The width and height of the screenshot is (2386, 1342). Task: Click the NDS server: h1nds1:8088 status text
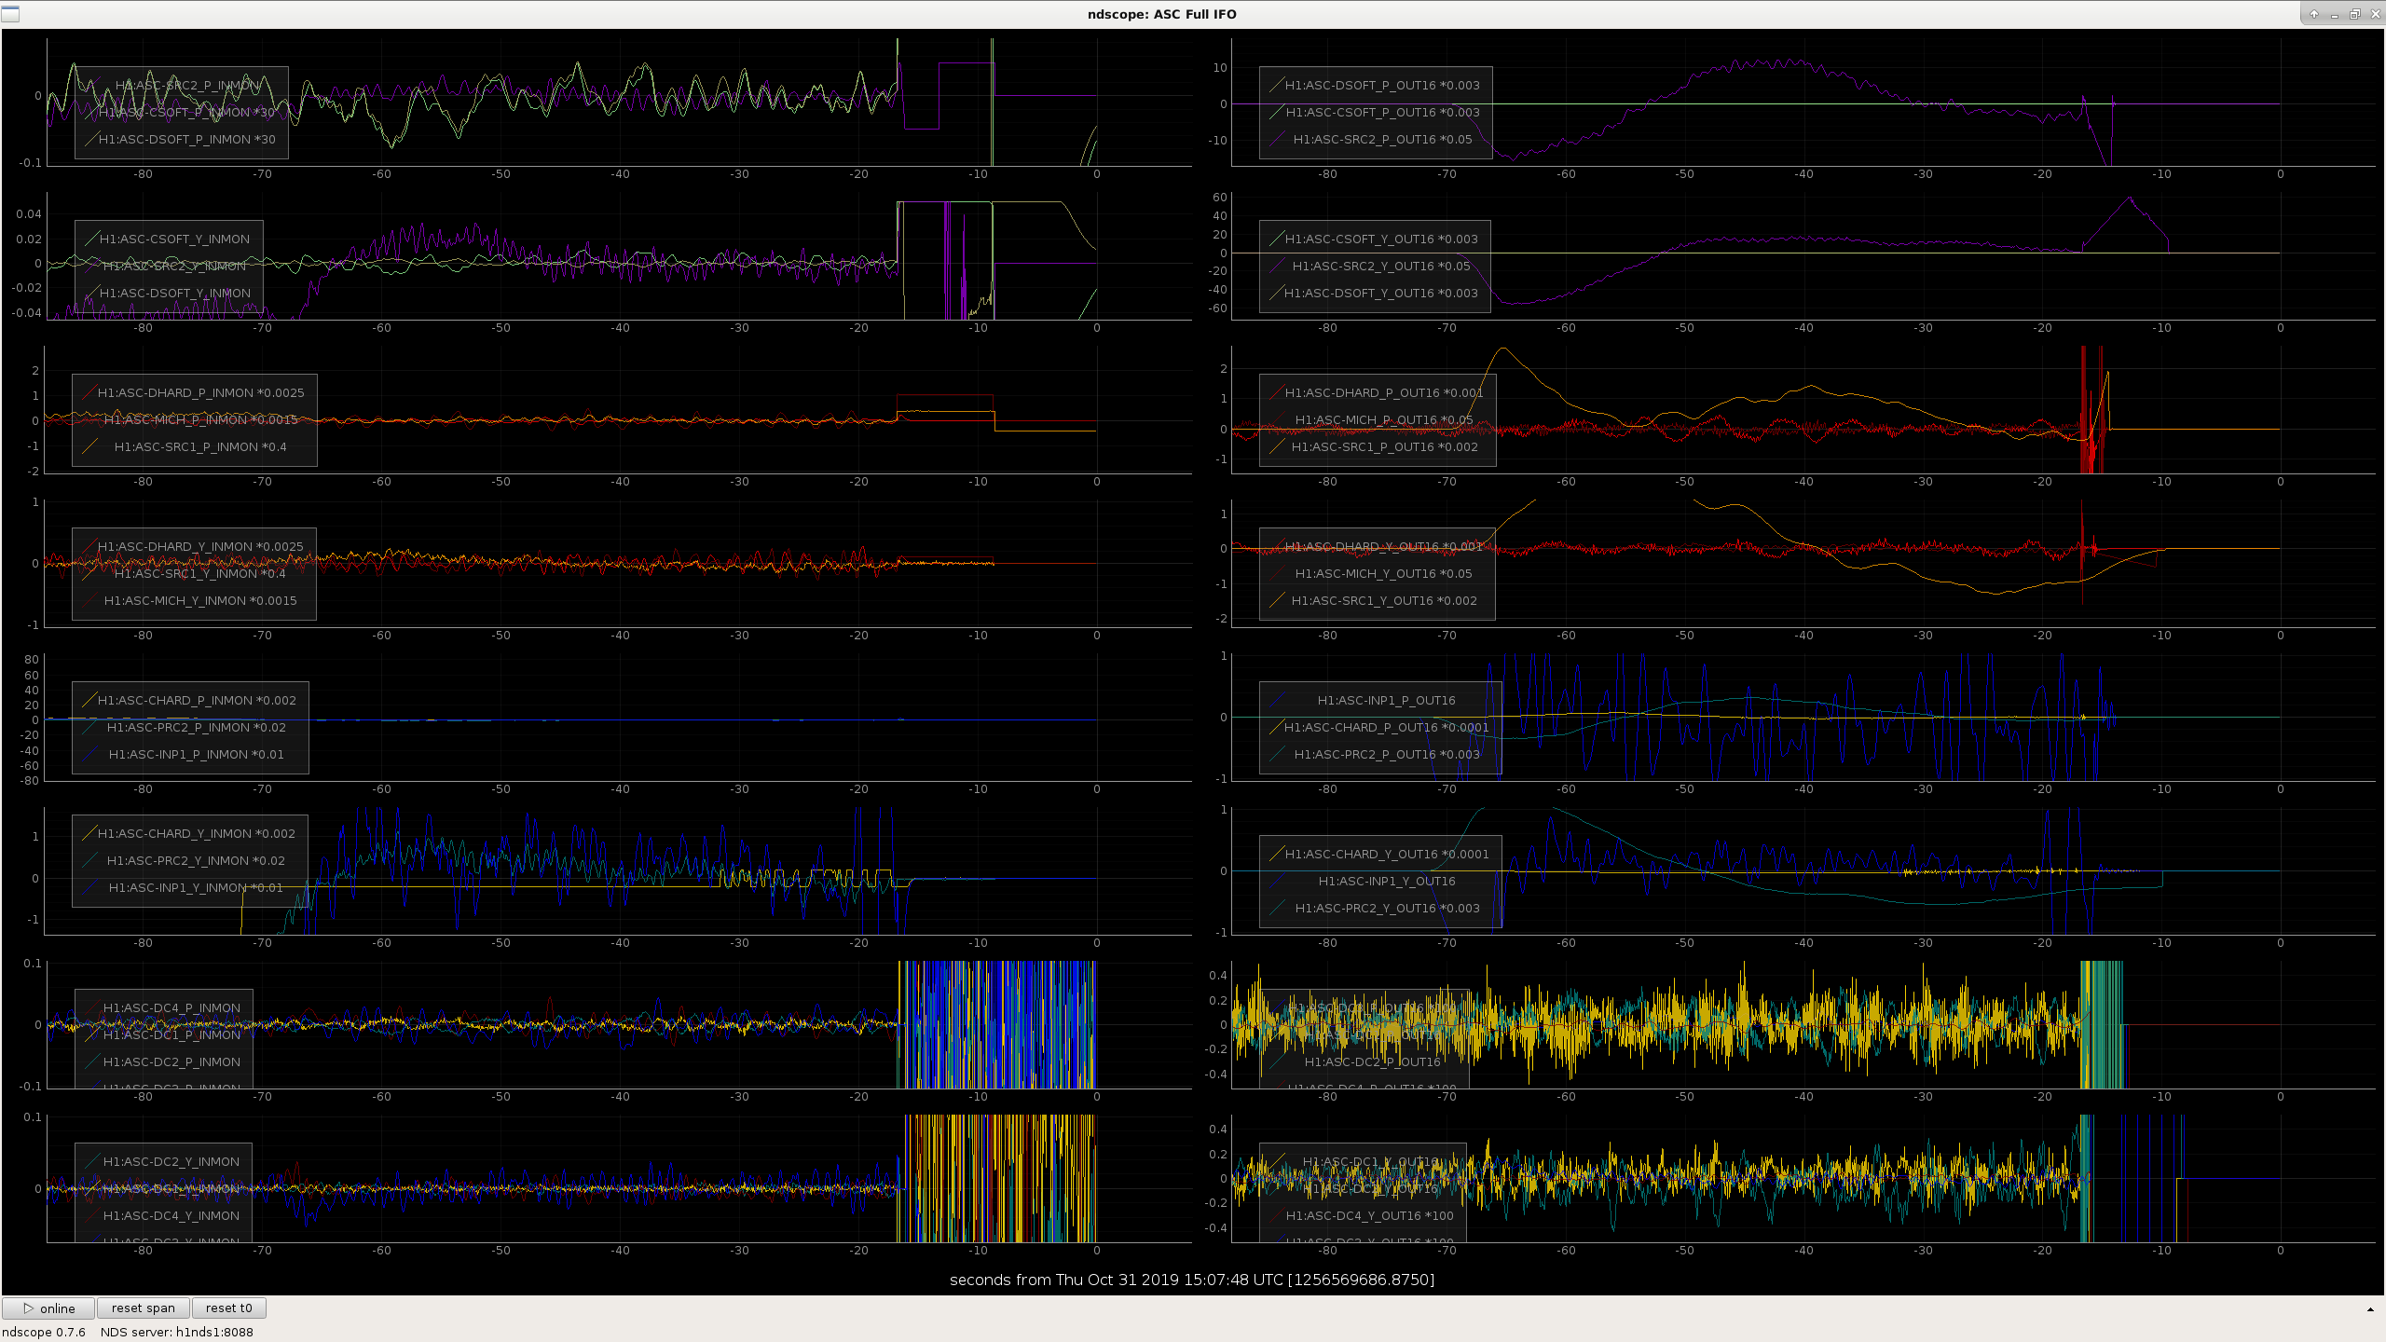[177, 1333]
